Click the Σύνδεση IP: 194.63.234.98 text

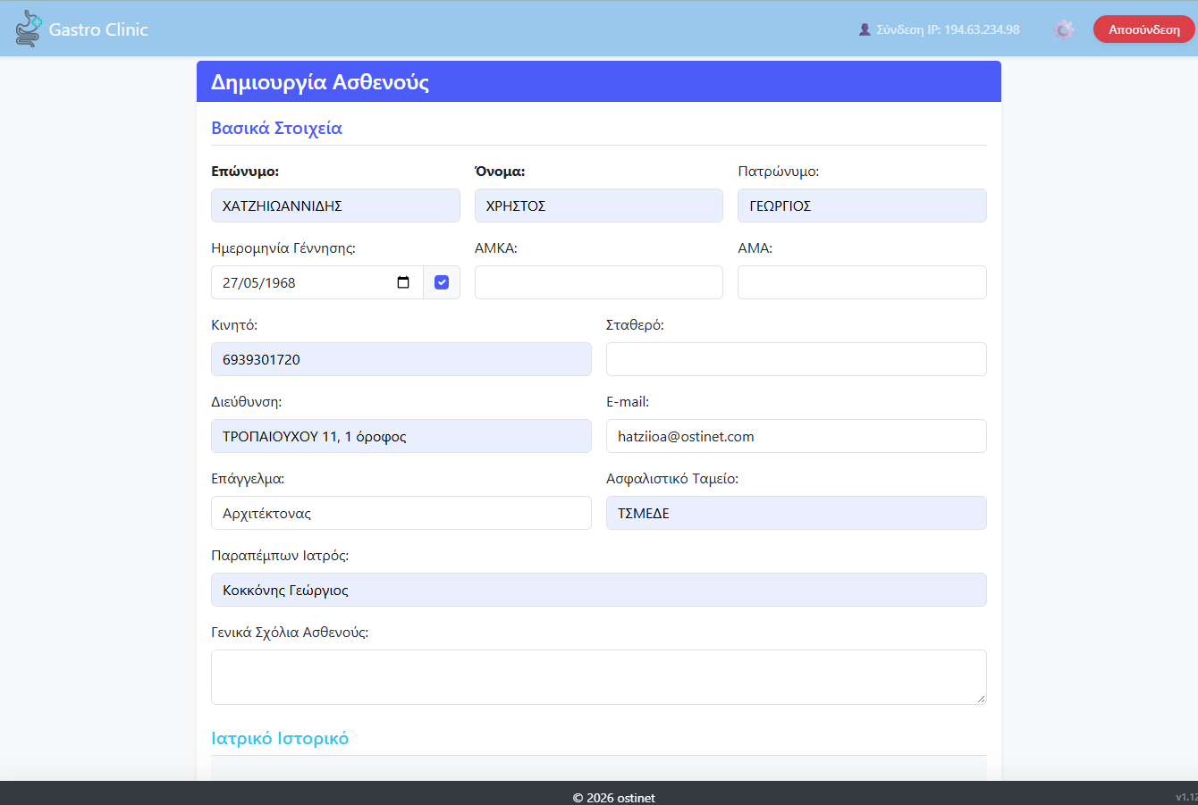click(948, 29)
